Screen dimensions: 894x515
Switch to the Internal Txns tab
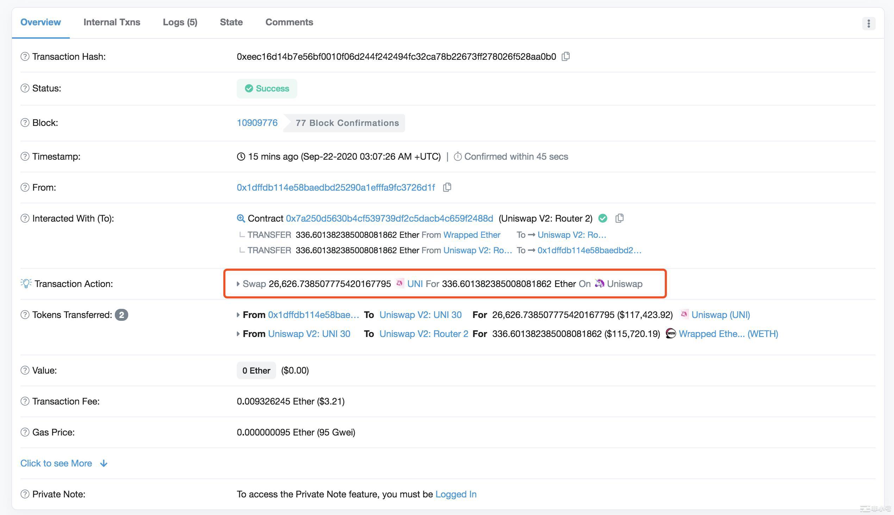(x=112, y=22)
